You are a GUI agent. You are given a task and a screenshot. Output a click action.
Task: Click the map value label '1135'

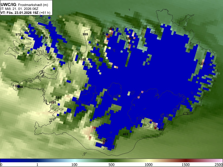click(x=52, y=102)
